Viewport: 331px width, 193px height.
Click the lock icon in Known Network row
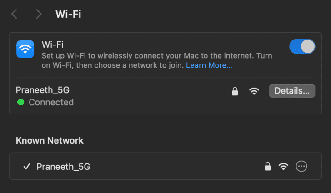click(268, 167)
